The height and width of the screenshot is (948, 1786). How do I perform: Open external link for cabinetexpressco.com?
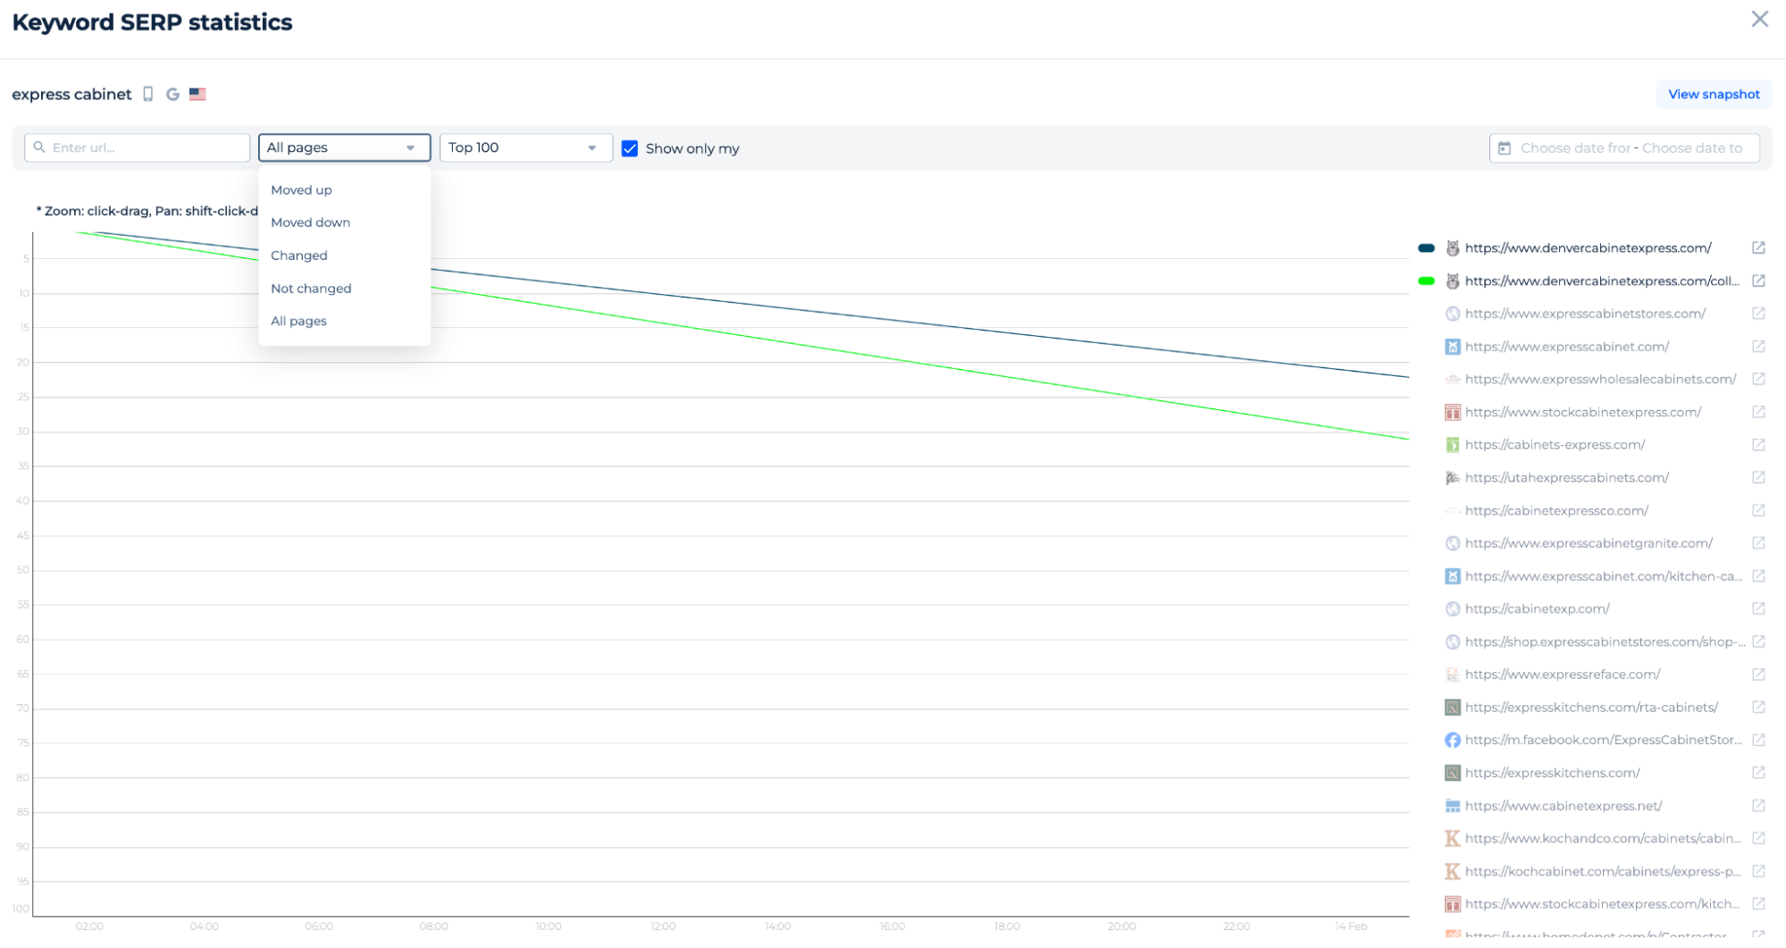[1757, 510]
